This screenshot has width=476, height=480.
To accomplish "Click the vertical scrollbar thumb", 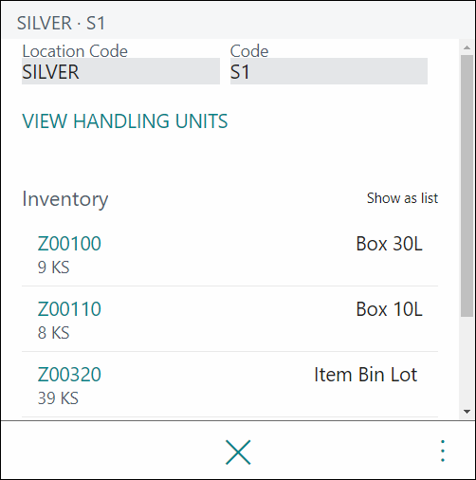I will coord(467,186).
